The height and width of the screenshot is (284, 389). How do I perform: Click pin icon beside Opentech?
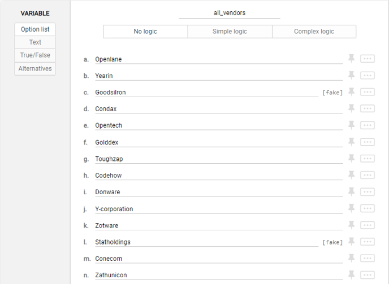click(352, 125)
